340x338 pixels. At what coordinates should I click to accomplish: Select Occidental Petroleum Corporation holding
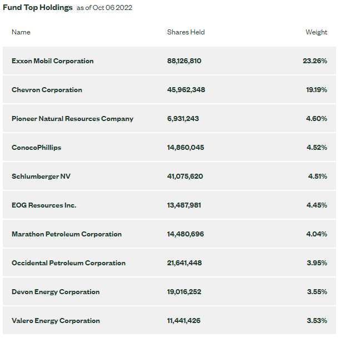click(x=68, y=263)
